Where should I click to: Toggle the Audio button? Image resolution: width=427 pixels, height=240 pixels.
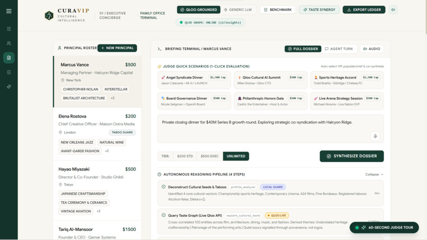(x=371, y=49)
